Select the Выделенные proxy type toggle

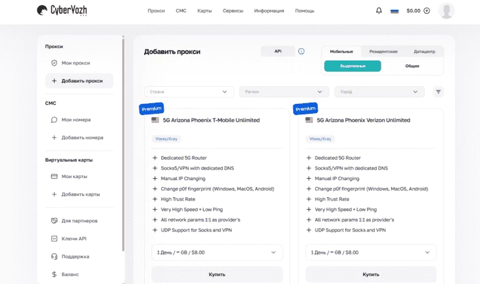352,66
